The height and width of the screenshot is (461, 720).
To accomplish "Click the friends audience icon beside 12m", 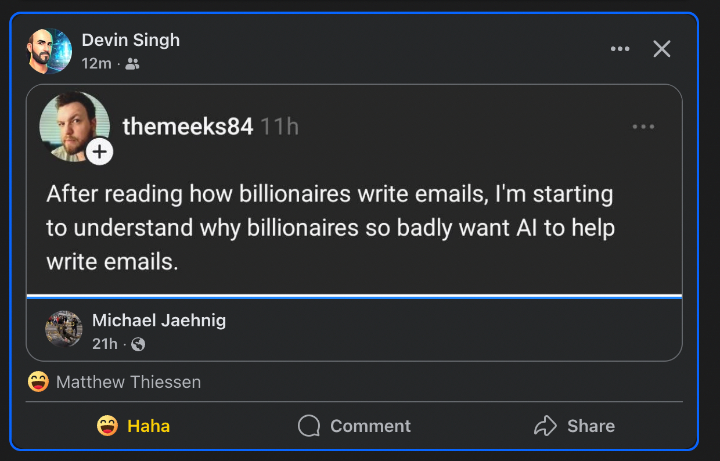I will [133, 64].
